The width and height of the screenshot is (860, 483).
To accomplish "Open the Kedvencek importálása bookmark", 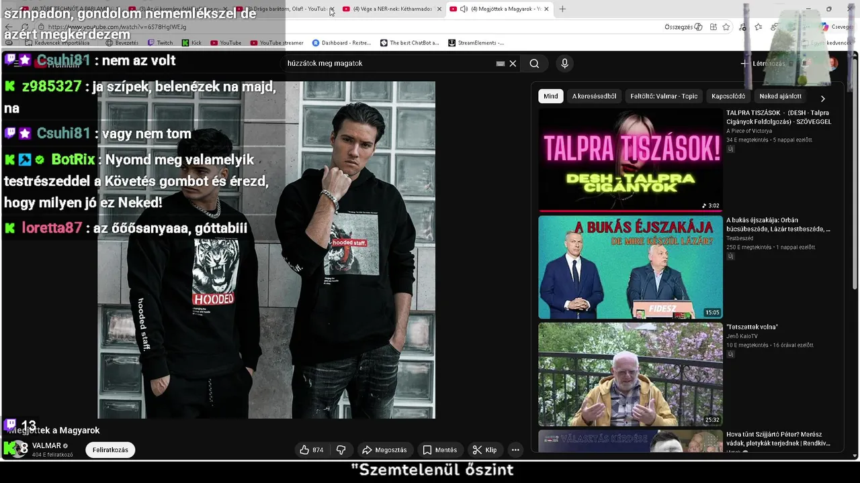I will (57, 43).
